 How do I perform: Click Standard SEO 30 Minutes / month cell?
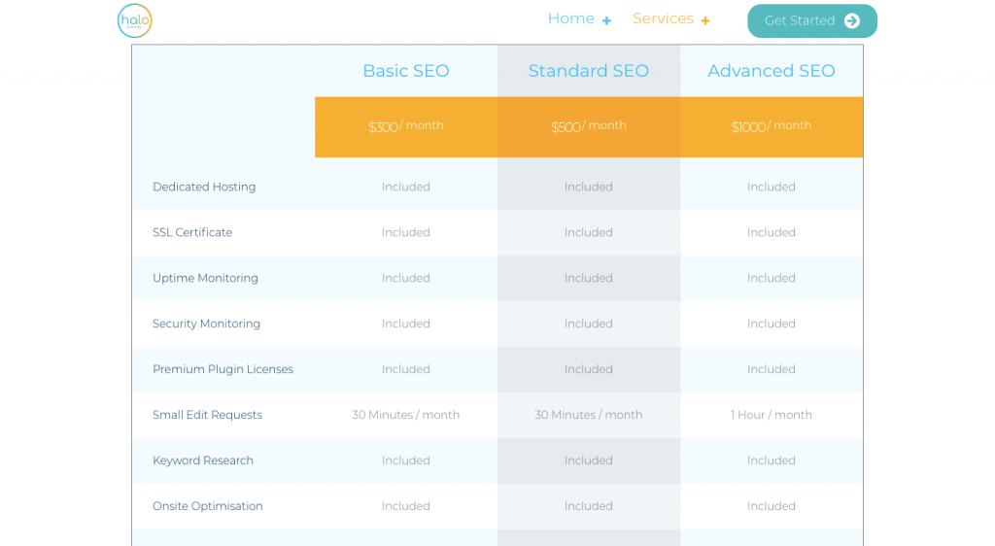pyautogui.click(x=589, y=416)
